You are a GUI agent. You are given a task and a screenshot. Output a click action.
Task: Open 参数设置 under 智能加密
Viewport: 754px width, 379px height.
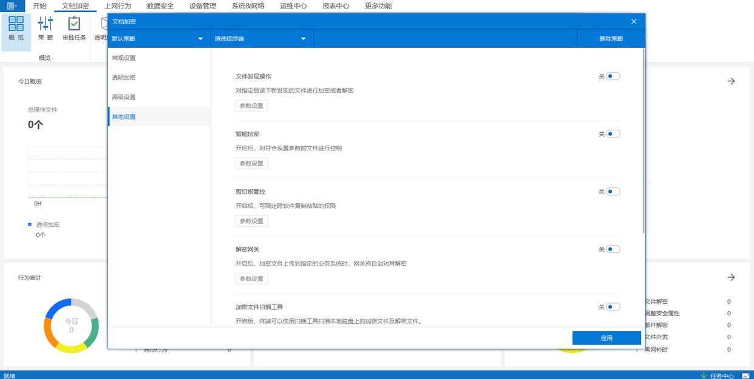251,163
